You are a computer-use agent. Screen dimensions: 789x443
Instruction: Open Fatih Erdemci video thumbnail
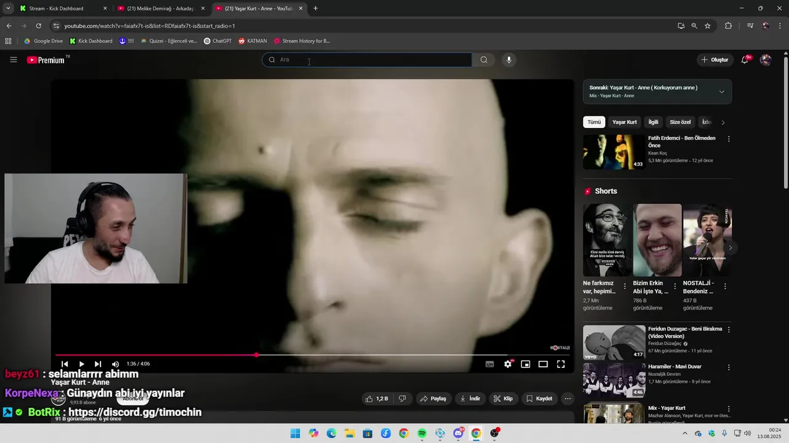pyautogui.click(x=614, y=152)
